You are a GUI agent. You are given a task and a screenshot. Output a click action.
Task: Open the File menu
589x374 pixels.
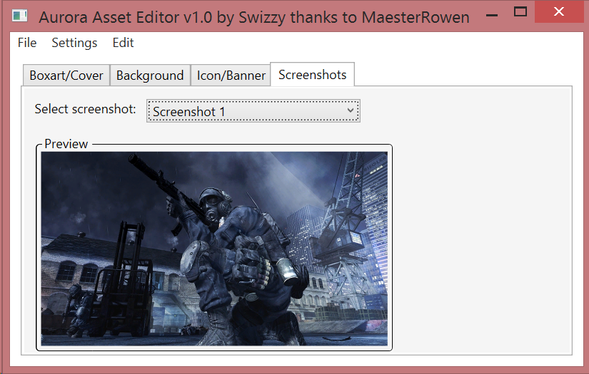coord(27,43)
